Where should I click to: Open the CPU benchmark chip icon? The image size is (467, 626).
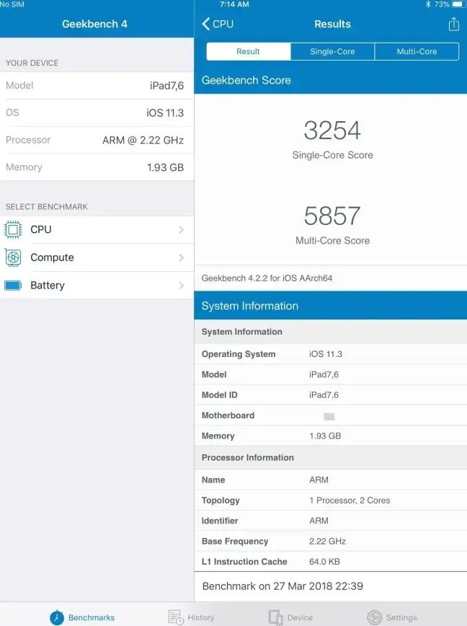tap(13, 229)
